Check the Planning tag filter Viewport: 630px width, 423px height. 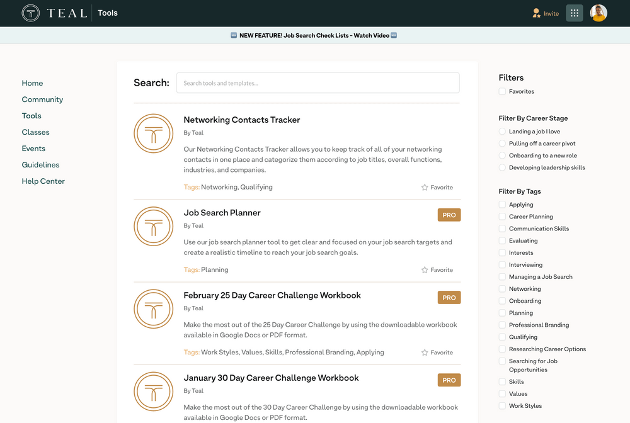click(x=502, y=313)
